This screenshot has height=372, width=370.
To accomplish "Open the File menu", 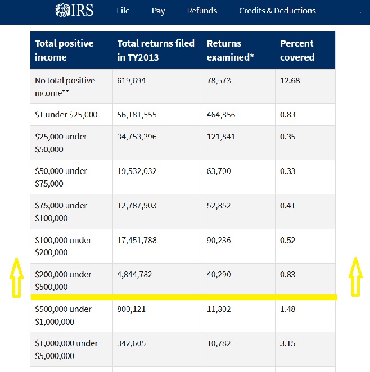I will click(123, 11).
